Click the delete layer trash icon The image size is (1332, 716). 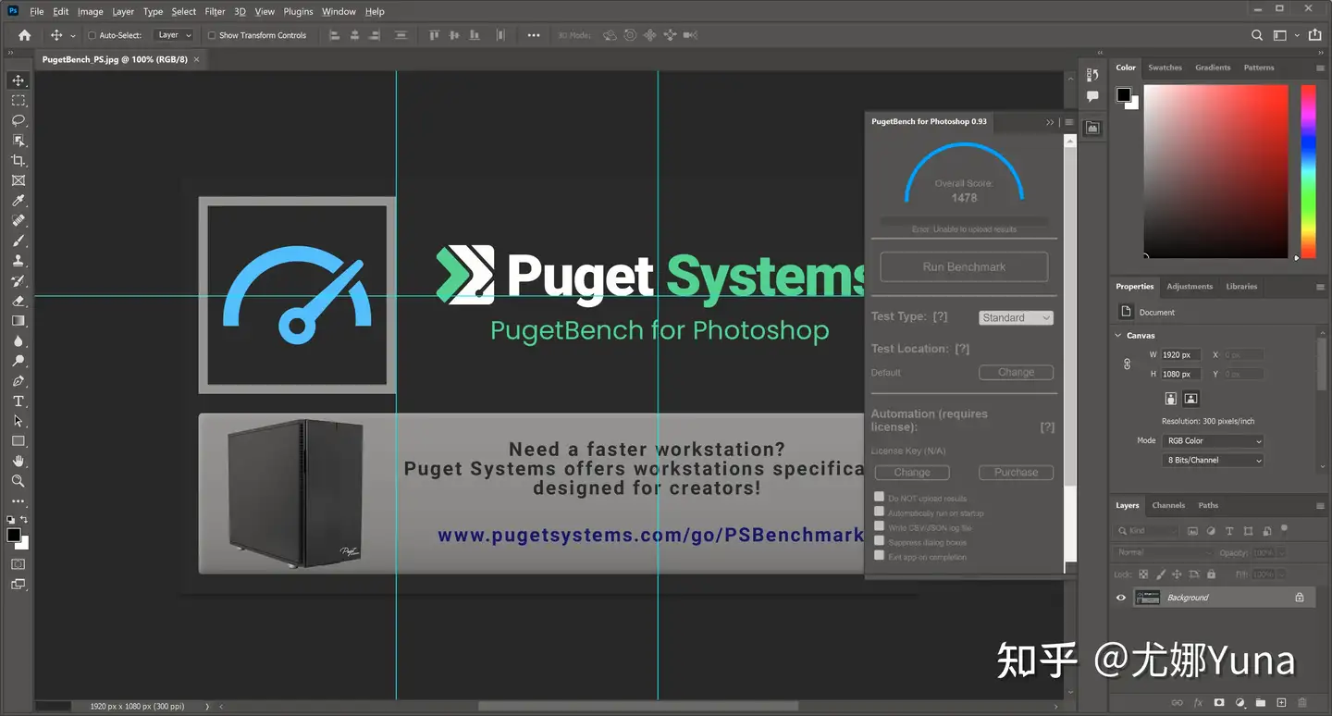point(1303,703)
